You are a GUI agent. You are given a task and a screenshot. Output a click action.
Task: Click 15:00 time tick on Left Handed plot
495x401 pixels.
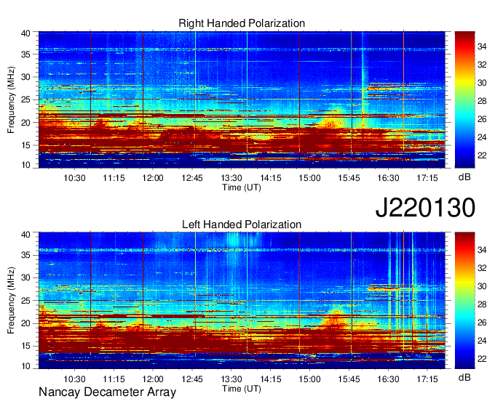[309, 379]
